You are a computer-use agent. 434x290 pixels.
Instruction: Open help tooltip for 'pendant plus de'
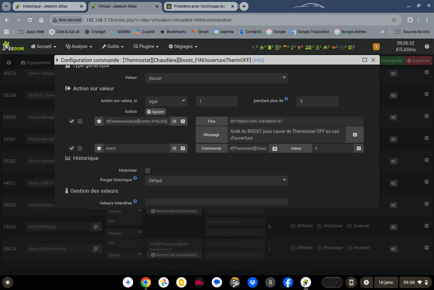click(x=286, y=99)
